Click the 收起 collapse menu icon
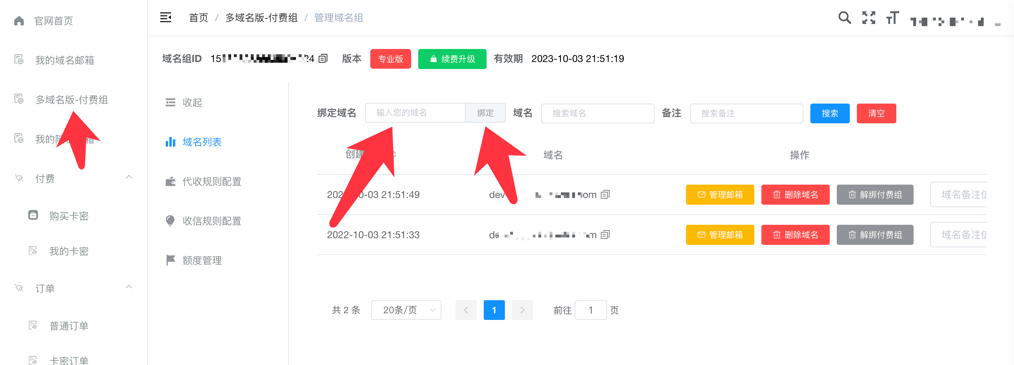 (171, 103)
